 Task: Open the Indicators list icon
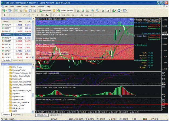click(113, 11)
